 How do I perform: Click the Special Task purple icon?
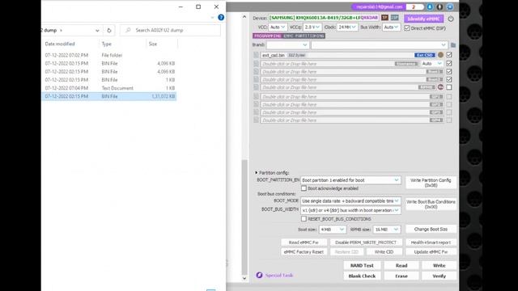pyautogui.click(x=259, y=275)
